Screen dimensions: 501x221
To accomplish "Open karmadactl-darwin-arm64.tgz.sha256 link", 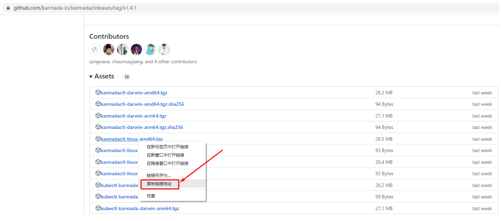I will [x=142, y=127].
